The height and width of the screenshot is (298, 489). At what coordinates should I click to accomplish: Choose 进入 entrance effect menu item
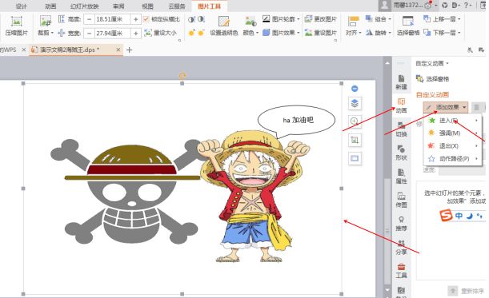(x=453, y=120)
